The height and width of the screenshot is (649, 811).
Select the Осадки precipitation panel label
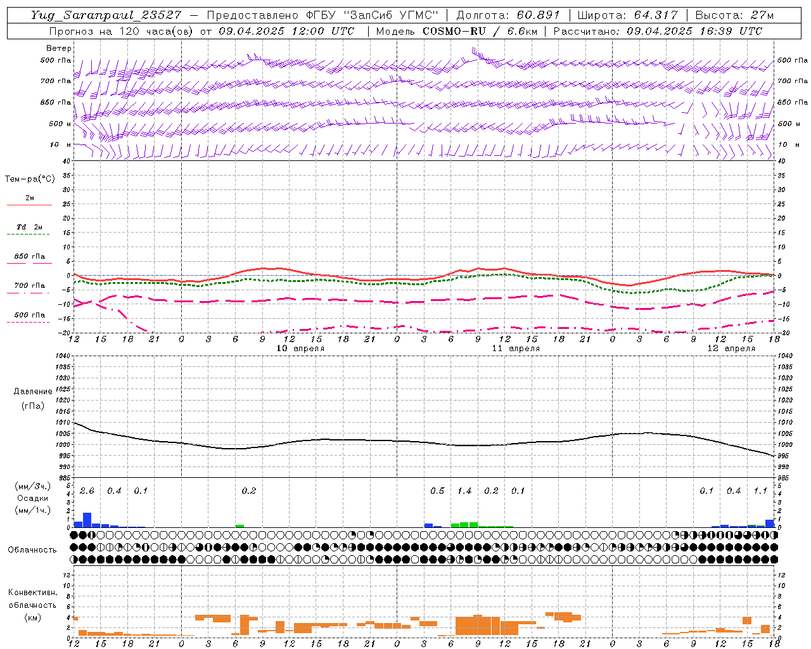coord(33,498)
